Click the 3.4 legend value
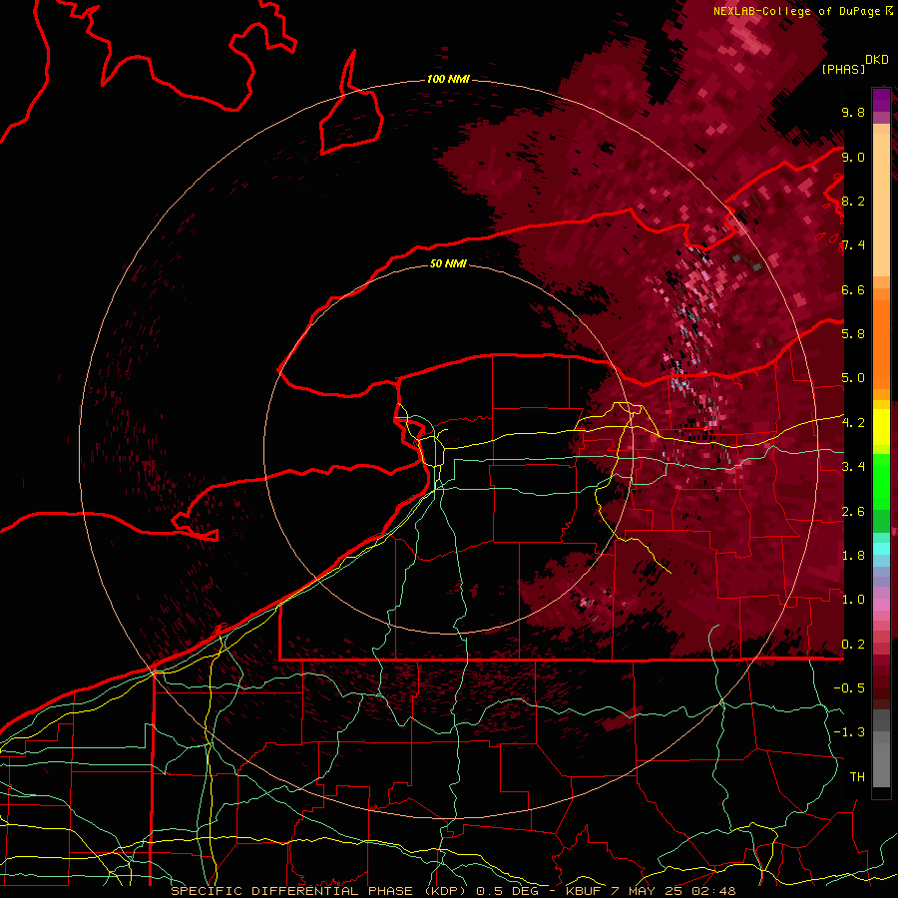 pyautogui.click(x=853, y=467)
